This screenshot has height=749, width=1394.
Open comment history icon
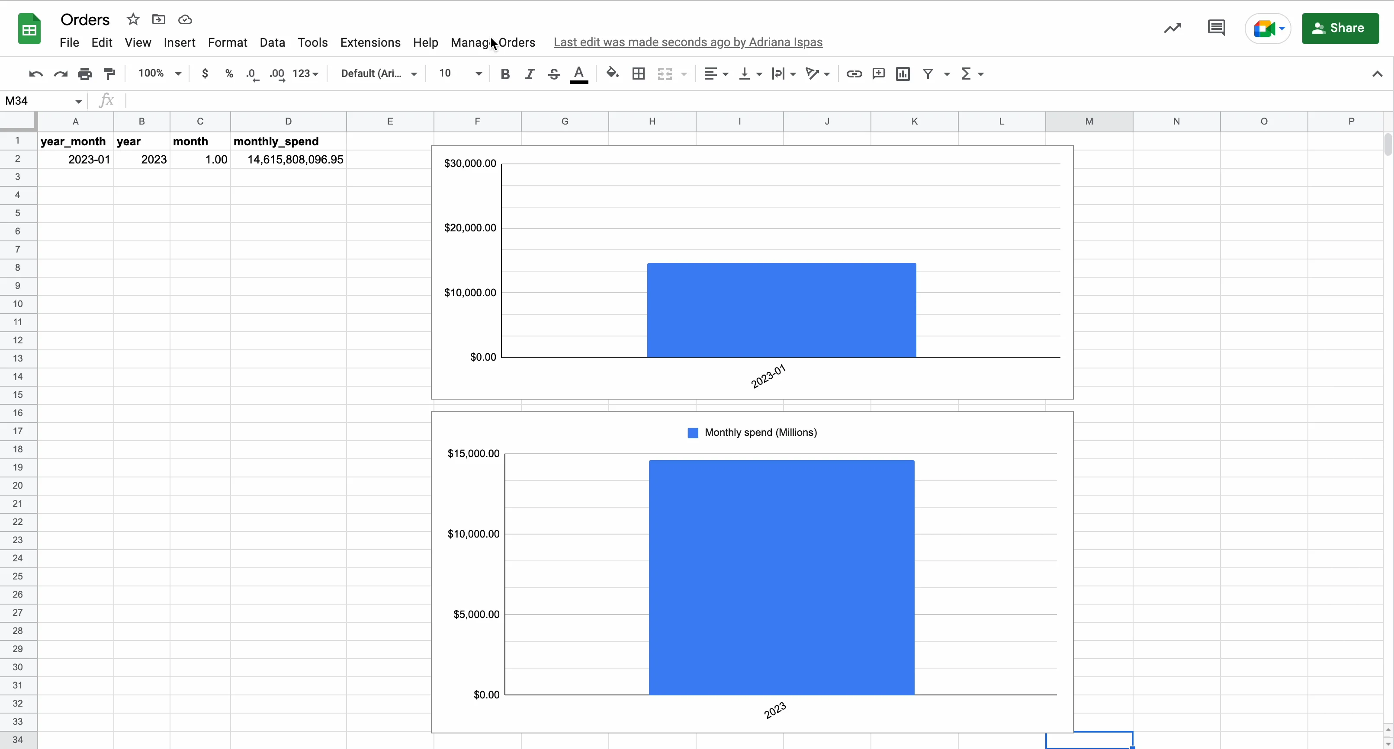(1216, 28)
